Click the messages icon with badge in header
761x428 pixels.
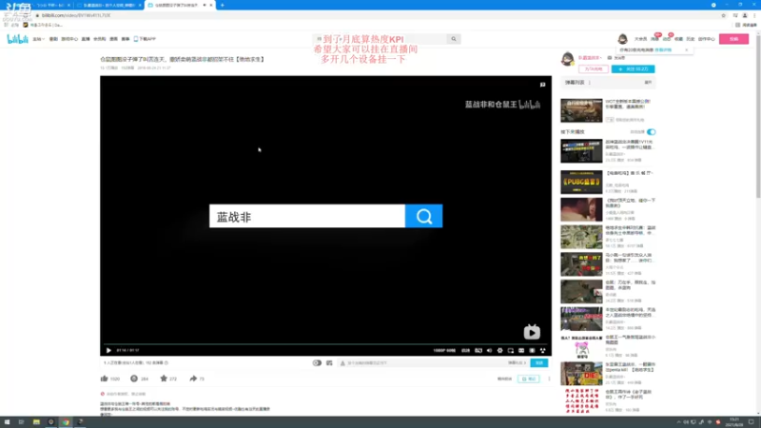tap(654, 38)
